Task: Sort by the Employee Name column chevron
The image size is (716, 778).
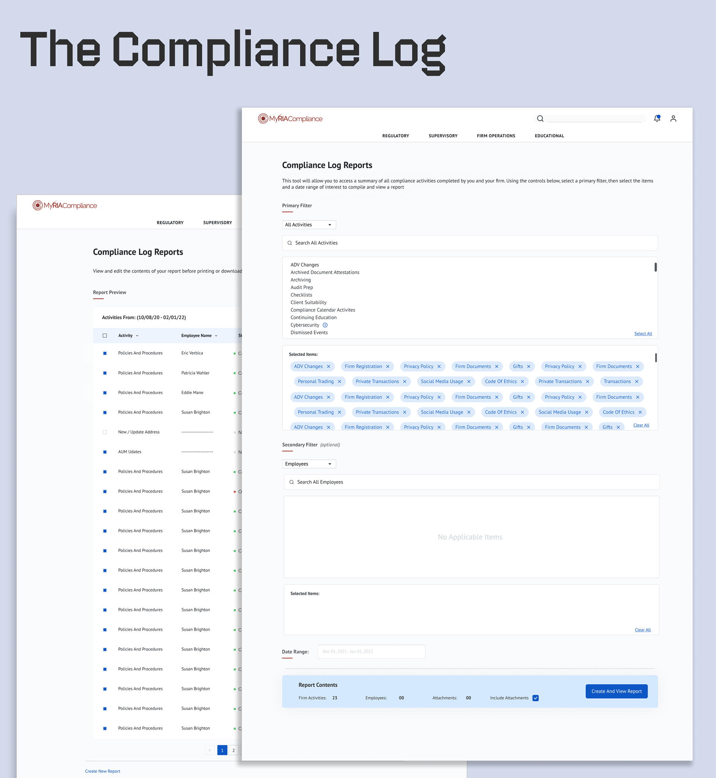Action: pos(216,336)
